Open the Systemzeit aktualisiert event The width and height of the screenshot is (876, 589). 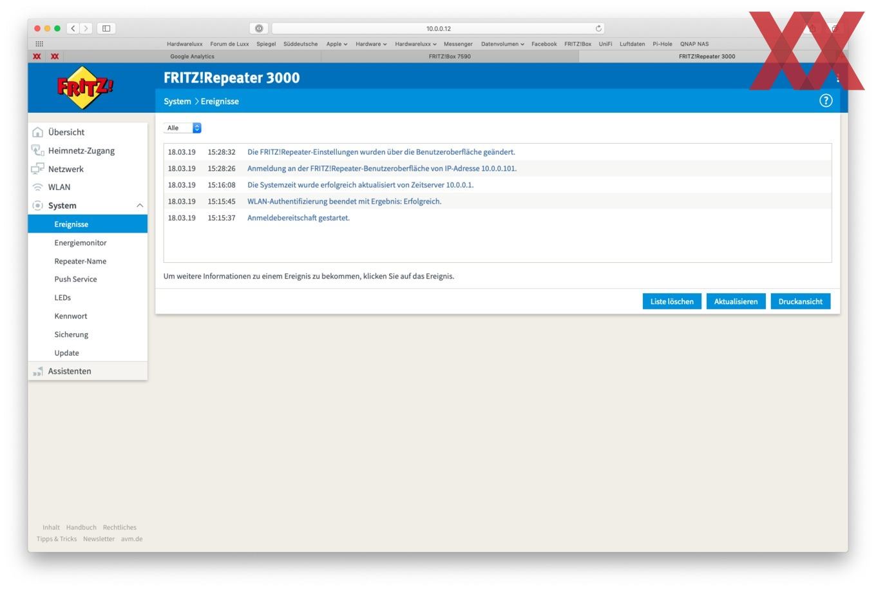pos(361,185)
